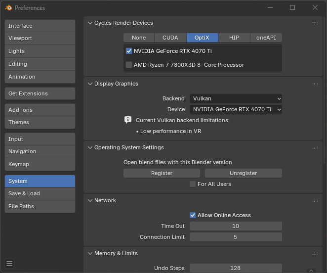Click the Unregister button
Image resolution: width=327 pixels, height=273 pixels.
(244, 173)
